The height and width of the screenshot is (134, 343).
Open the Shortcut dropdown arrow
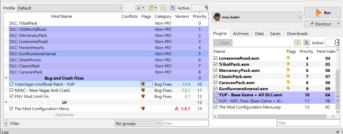point(338,24)
